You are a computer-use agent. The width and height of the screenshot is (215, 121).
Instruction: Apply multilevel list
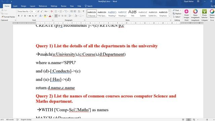coord(66,11)
